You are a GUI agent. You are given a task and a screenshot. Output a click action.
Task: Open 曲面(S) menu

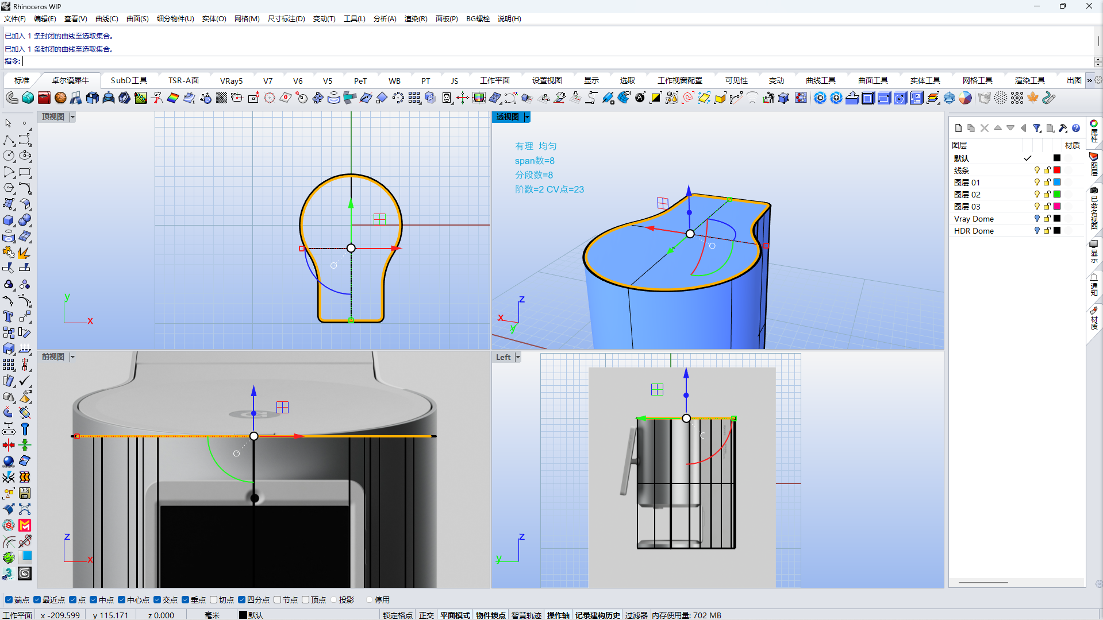137,19
